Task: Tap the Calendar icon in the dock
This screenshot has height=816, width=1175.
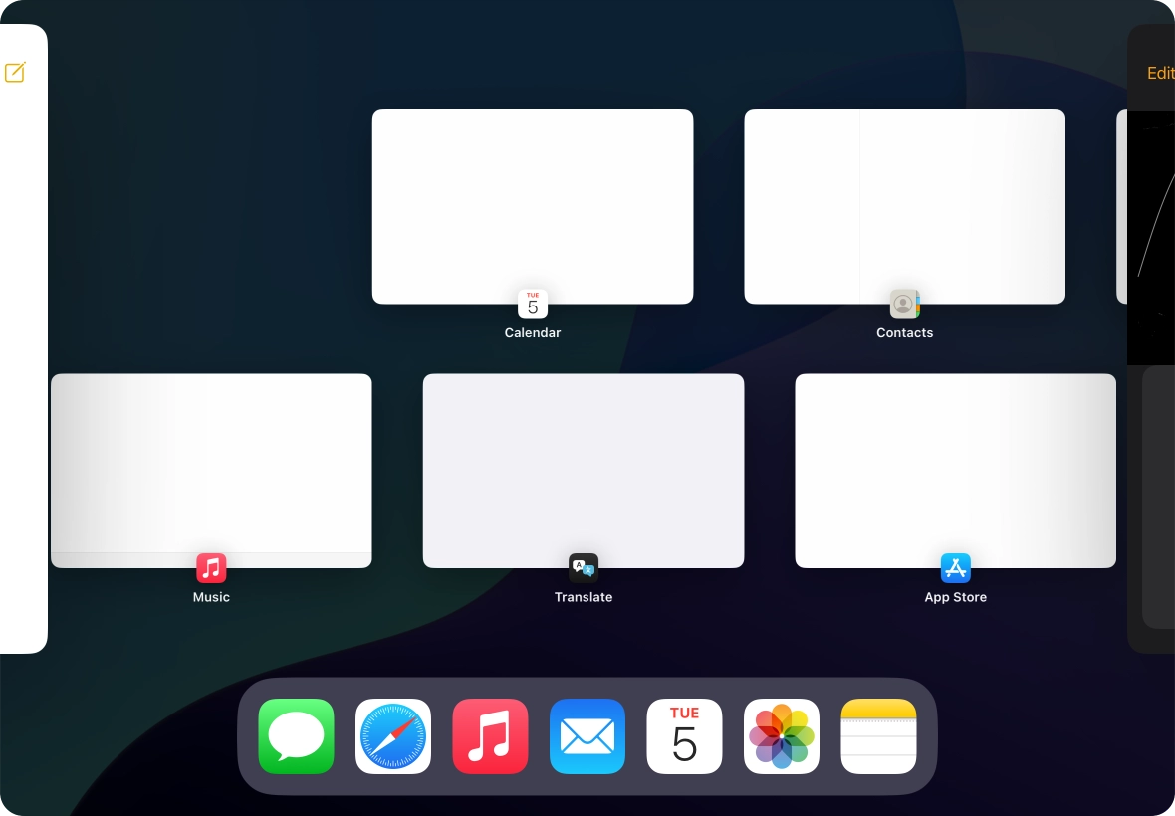Action: (x=684, y=736)
